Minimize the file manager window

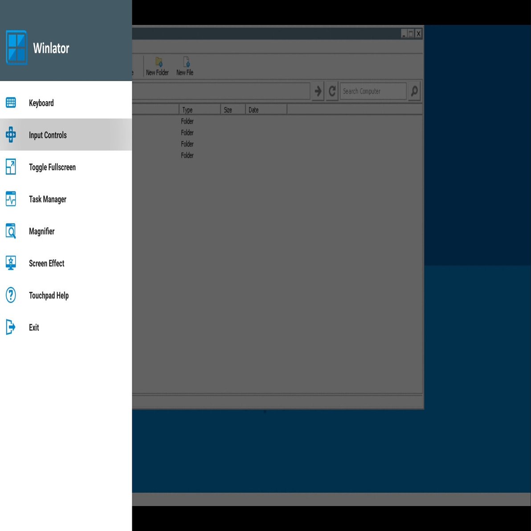[404, 33]
